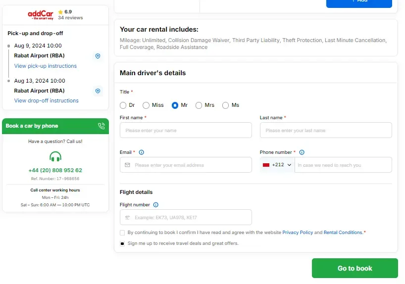The image size is (405, 284).
Task: Click the 34 reviews text
Action: tap(70, 18)
